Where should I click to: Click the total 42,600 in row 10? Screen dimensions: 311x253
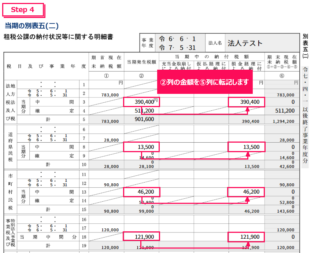287,166
